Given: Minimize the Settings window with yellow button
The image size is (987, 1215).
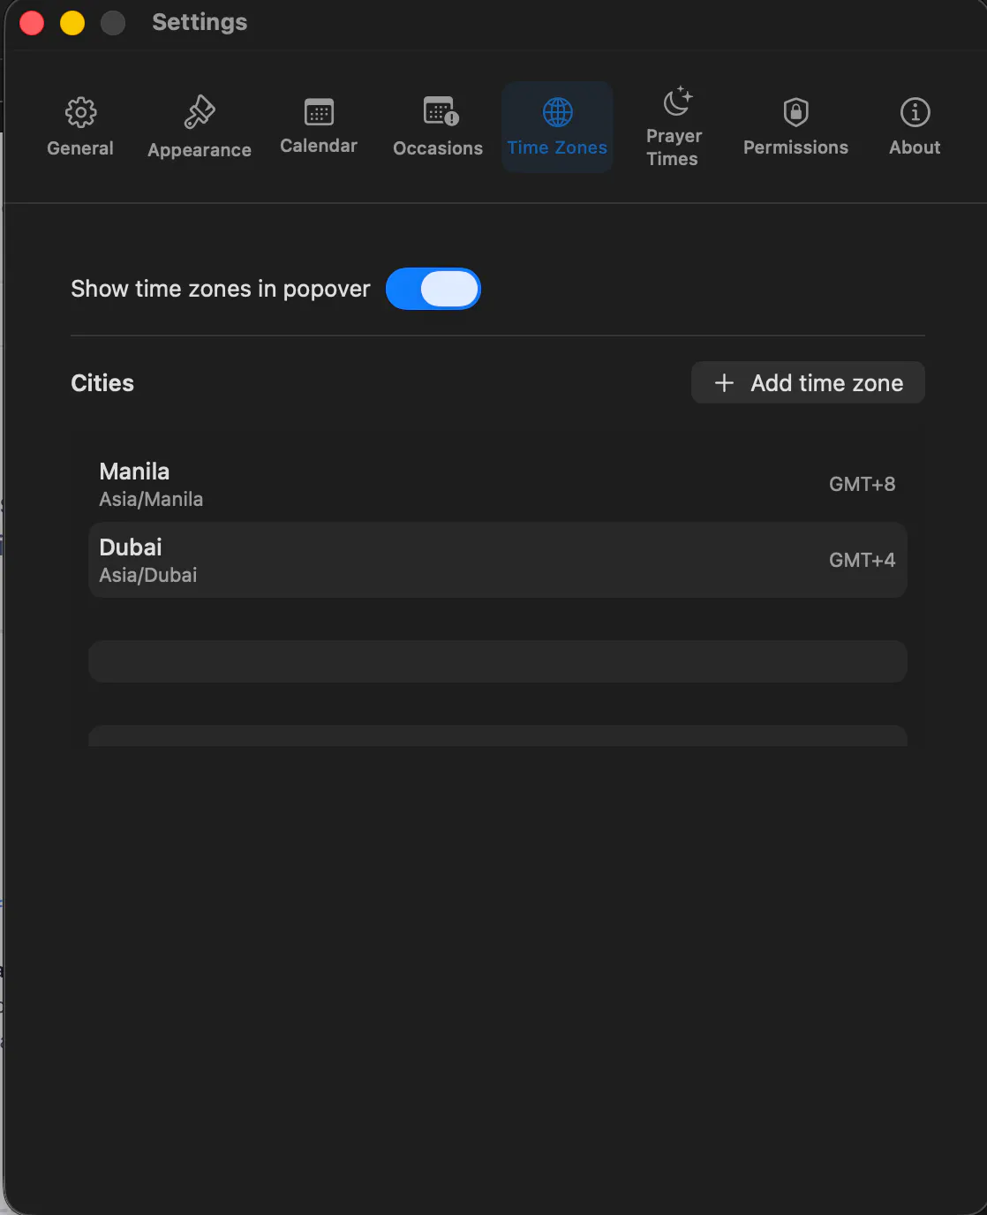Looking at the screenshot, I should click(72, 23).
